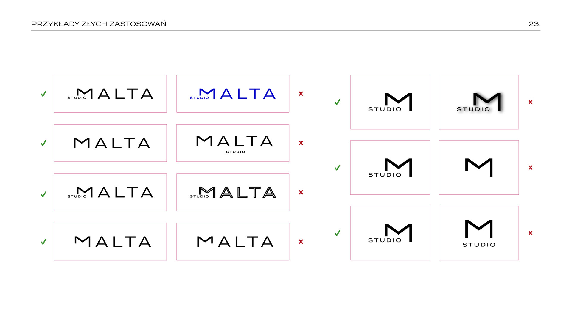This screenshot has width=572, height=321.
Task: Click red X beside M with STUDIO centered below
Action: (x=530, y=233)
